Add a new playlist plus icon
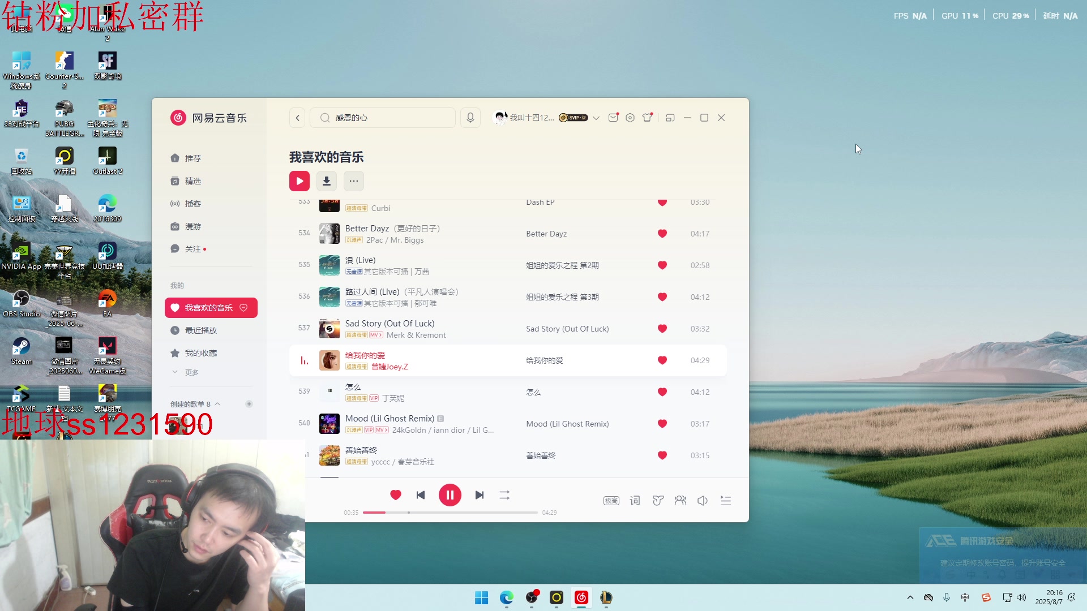This screenshot has height=611, width=1087. pos(249,404)
